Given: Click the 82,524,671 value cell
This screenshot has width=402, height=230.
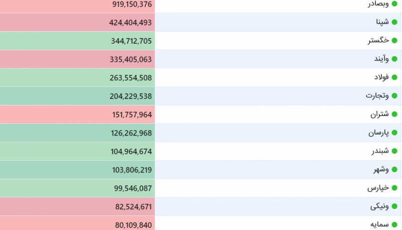Looking at the screenshot, I should [77, 207].
